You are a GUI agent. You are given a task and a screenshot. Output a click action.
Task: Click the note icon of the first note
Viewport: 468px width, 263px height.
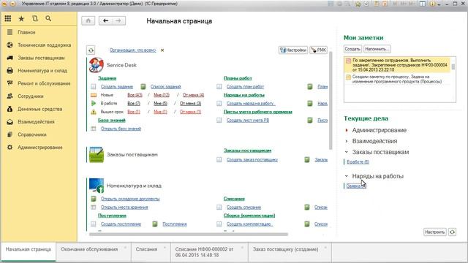[348, 61]
